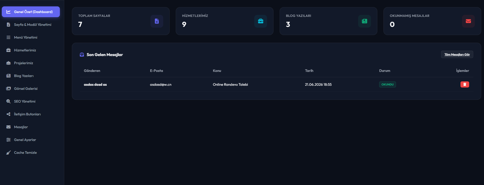The width and height of the screenshot is (484, 185).
Task: Click the briefcase icon in Hizmetlerimiz card
Action: 261,21
